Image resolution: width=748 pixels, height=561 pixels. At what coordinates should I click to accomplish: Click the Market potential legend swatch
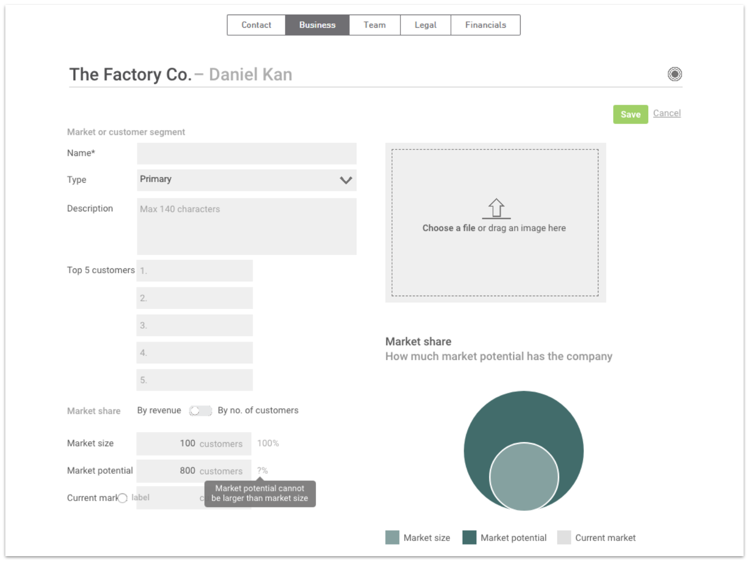pyautogui.click(x=469, y=537)
